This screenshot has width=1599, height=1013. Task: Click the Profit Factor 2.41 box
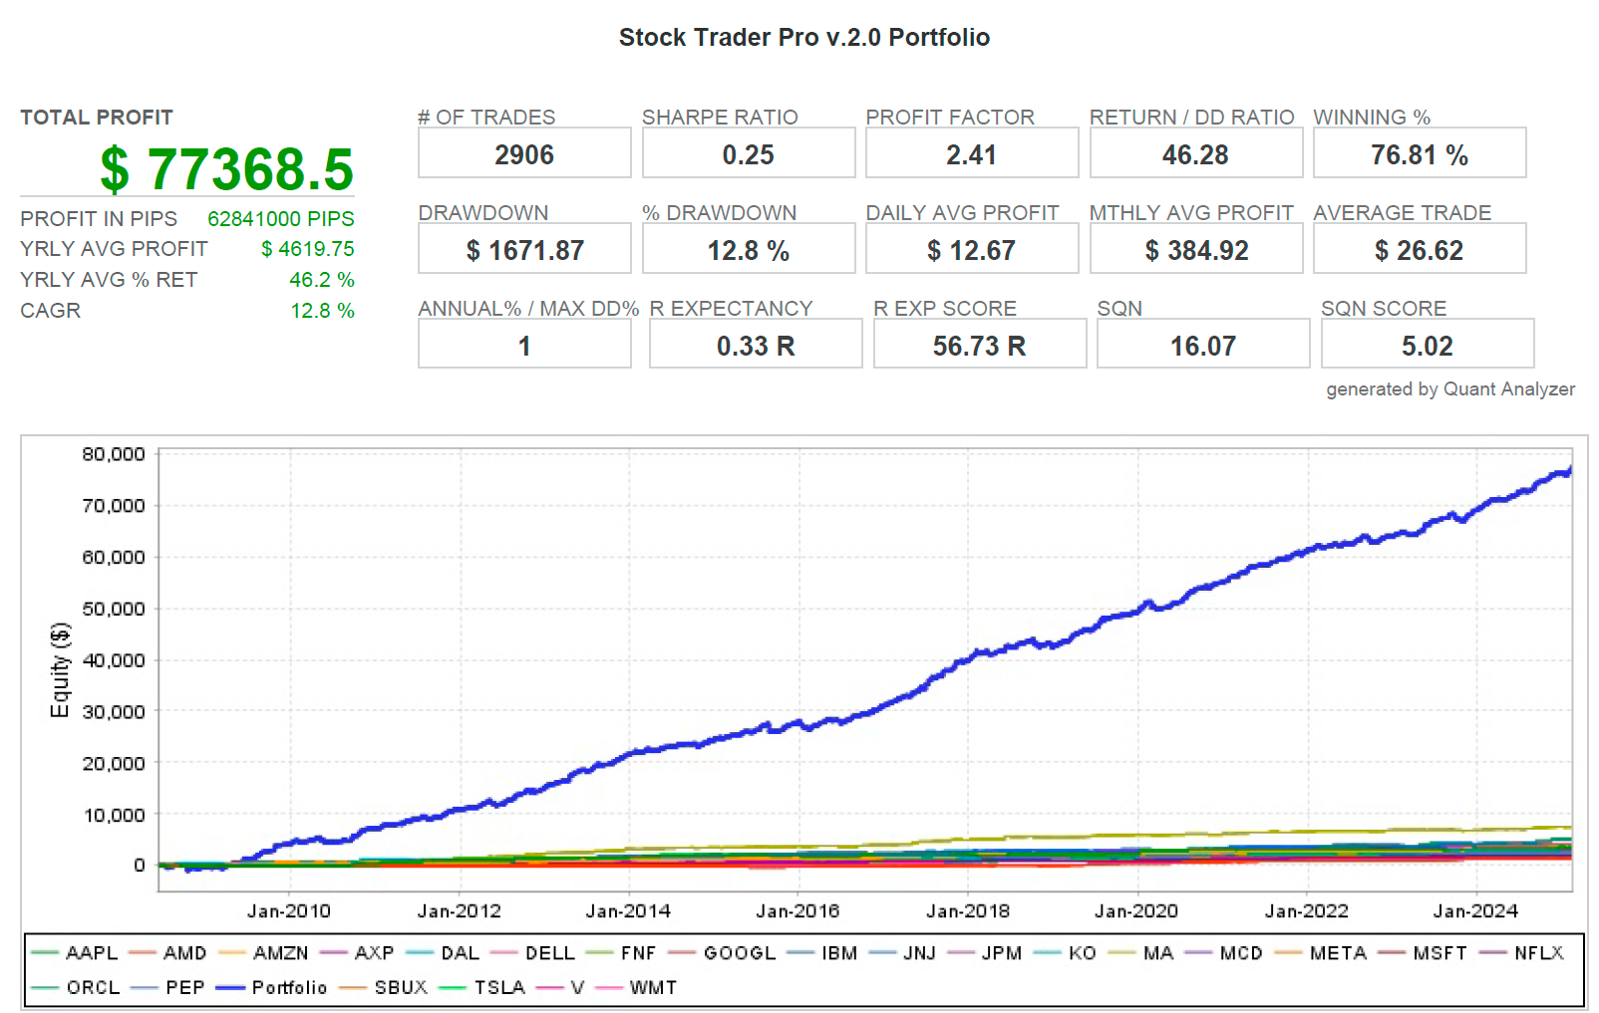(972, 153)
